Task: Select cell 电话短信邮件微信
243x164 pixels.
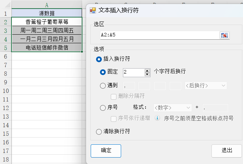Action: (x=47, y=48)
